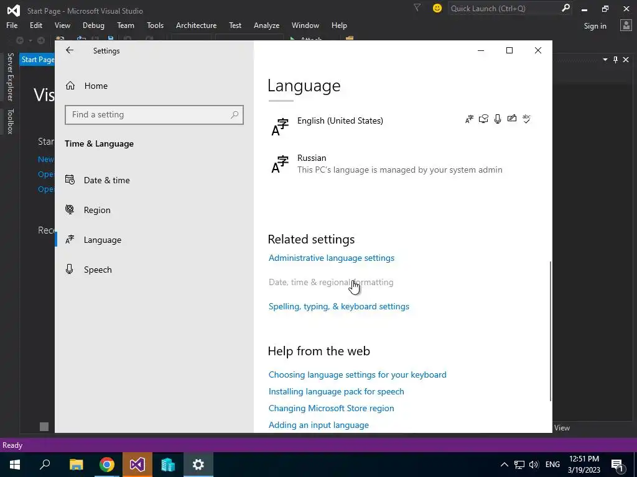Viewport: 637px width, 477px height.
Task: Click the handwriting icon for English
Action: click(512, 119)
